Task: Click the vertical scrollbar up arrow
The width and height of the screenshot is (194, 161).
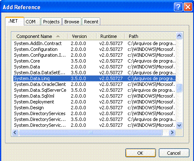Action: 179,36
